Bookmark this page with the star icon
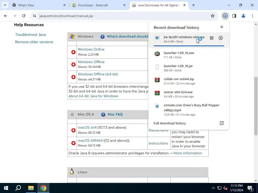258x193 pixels. click(x=213, y=16)
